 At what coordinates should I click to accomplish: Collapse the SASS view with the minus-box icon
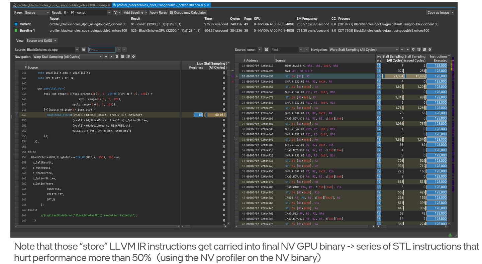pos(266,49)
